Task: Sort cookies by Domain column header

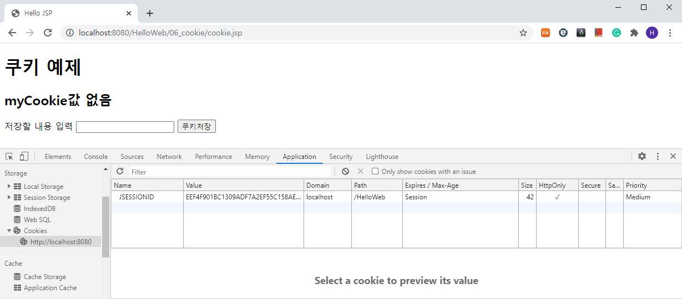Action: pos(327,185)
